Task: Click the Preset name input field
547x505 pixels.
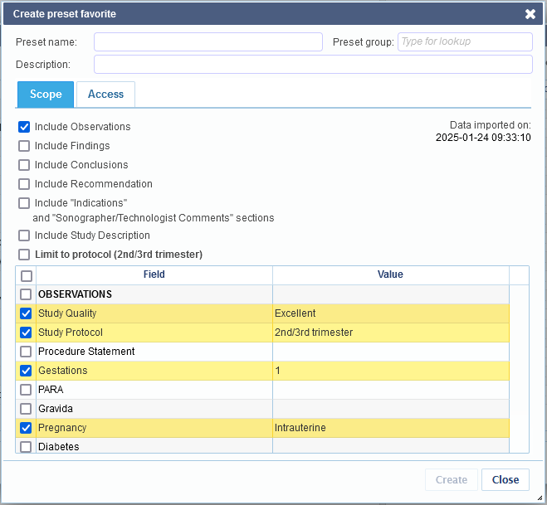Action: click(208, 41)
